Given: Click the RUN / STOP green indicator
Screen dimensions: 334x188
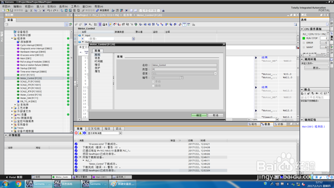Looking at the screenshot, I should [x=304, y=38].
